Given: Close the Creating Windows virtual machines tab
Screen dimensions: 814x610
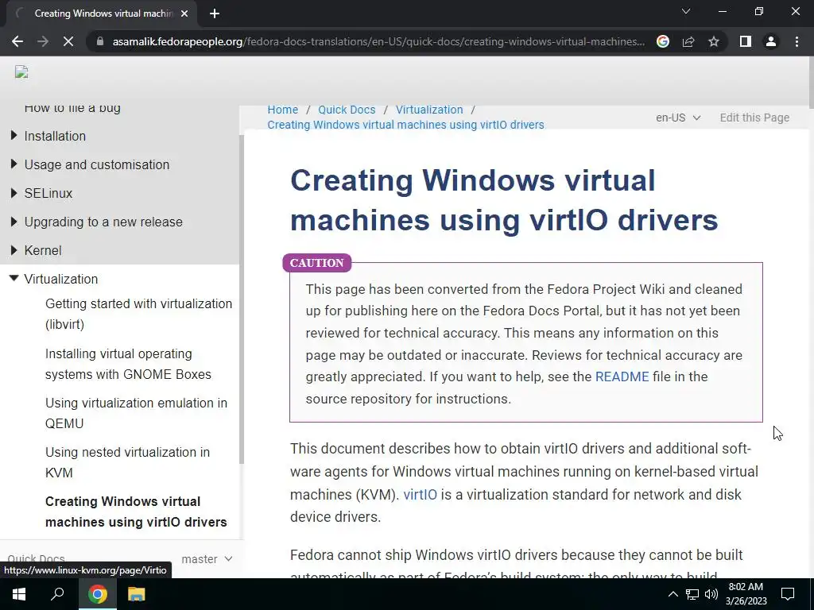Looking at the screenshot, I should click(x=184, y=14).
